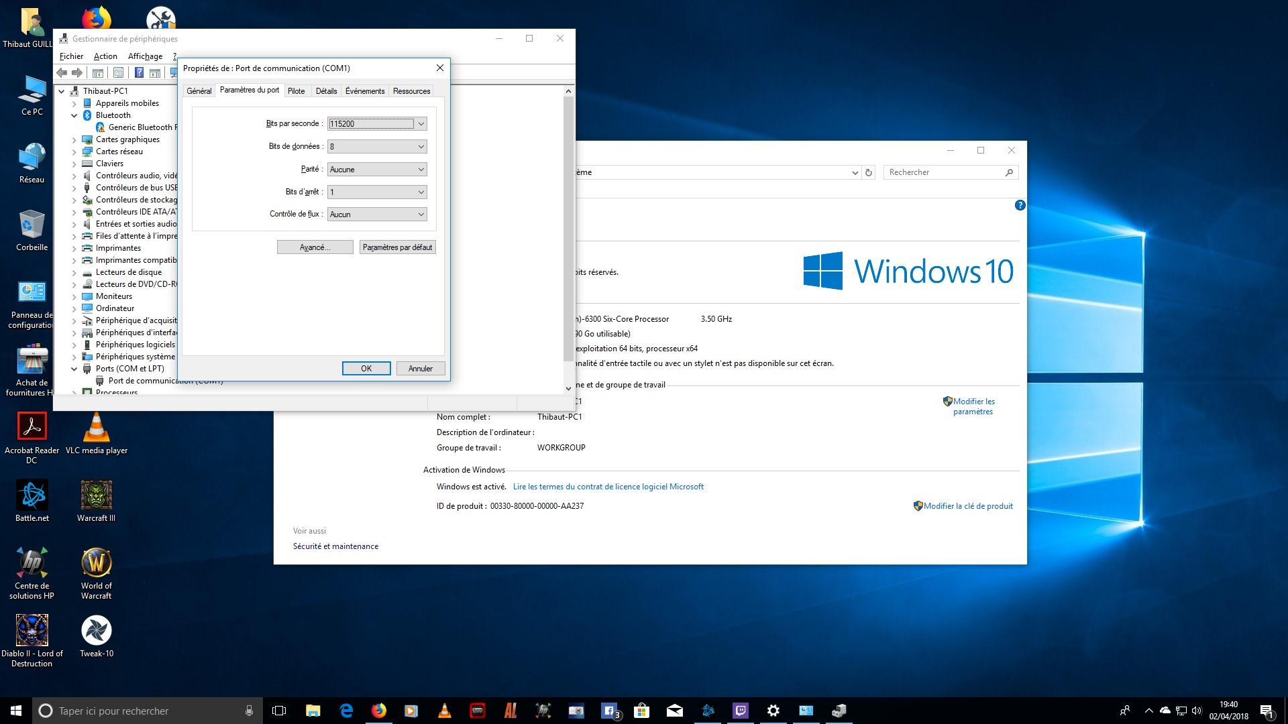Screen dimensions: 1288x724
Task: Click the Paramètres par défaut button
Action: (397, 247)
